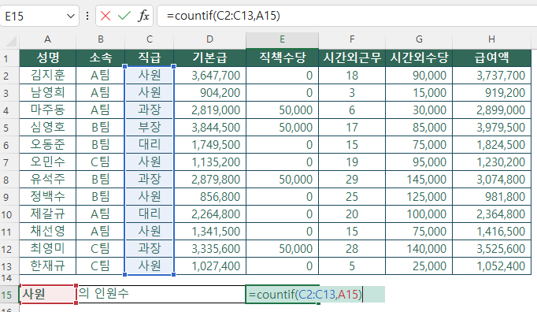Click base salary cell 2,819,000
This screenshot has height=312, width=537.
click(x=209, y=110)
